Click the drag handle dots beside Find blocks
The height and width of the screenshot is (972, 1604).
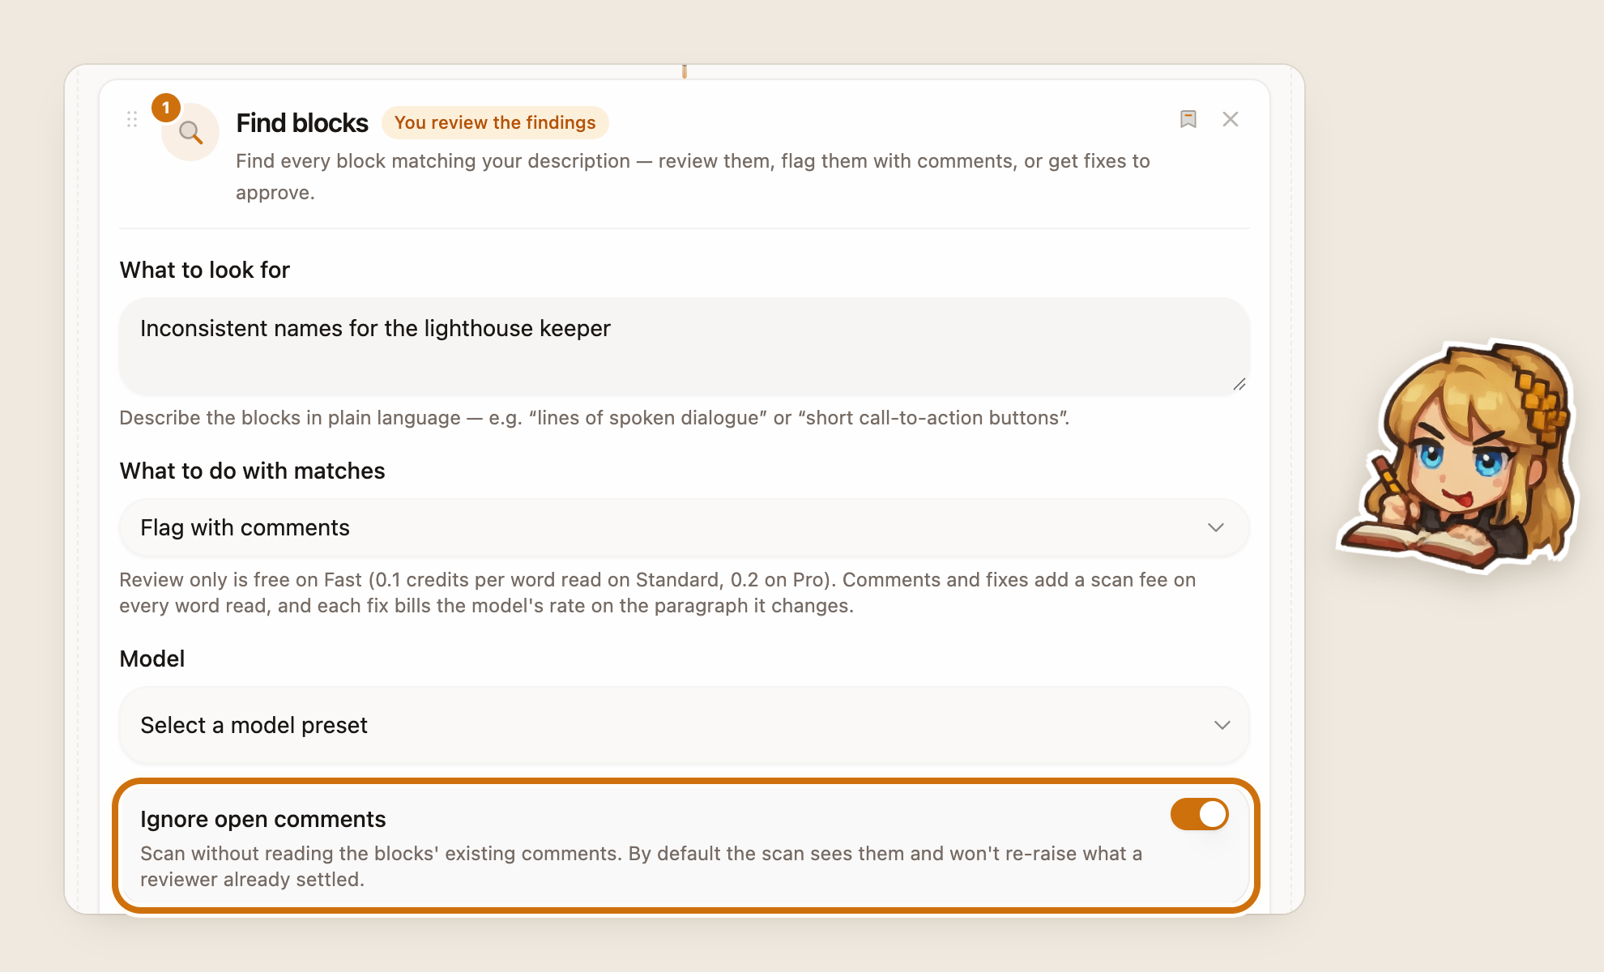click(132, 120)
